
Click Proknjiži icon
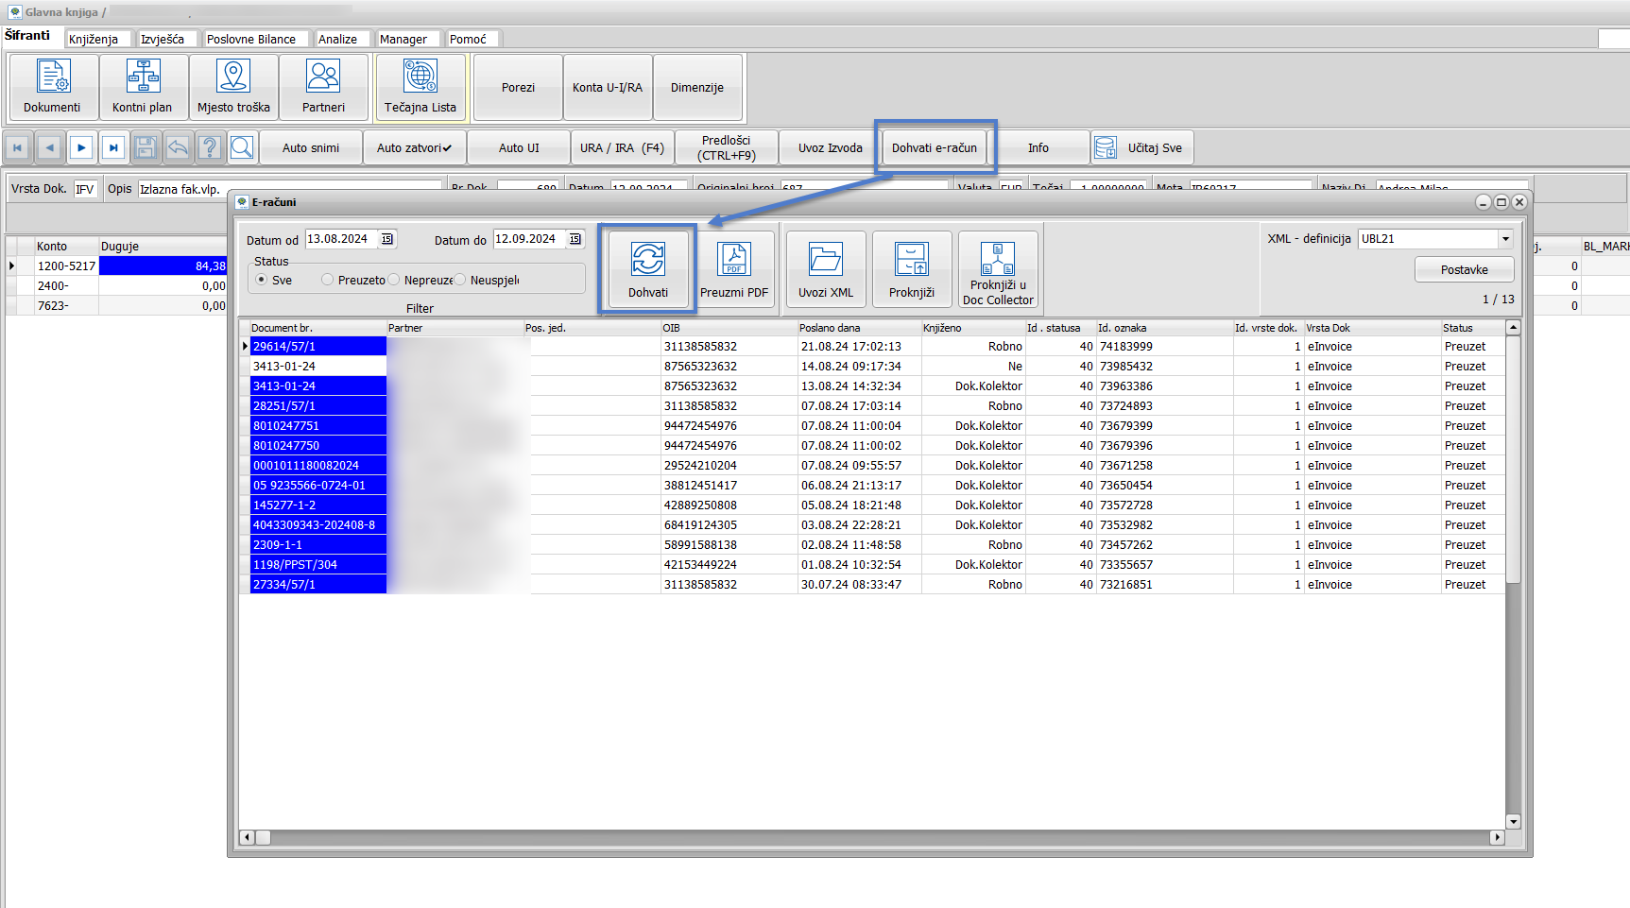912,269
